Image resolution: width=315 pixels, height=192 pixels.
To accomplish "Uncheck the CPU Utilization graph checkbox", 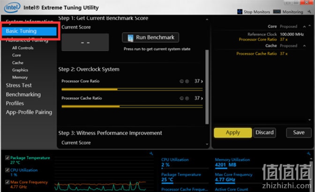I will pos(7,170).
